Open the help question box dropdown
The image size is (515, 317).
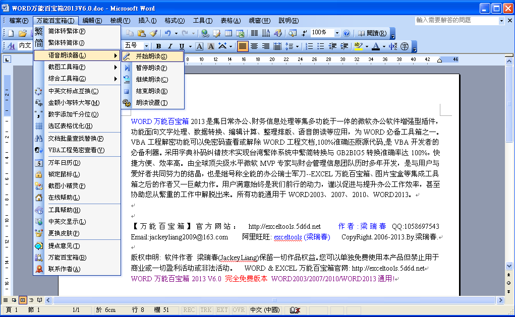[x=501, y=21]
